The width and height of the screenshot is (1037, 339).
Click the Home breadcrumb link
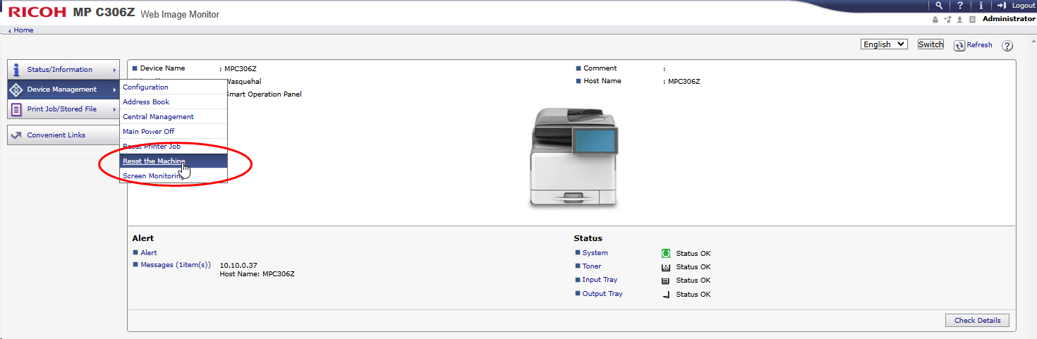click(x=23, y=30)
